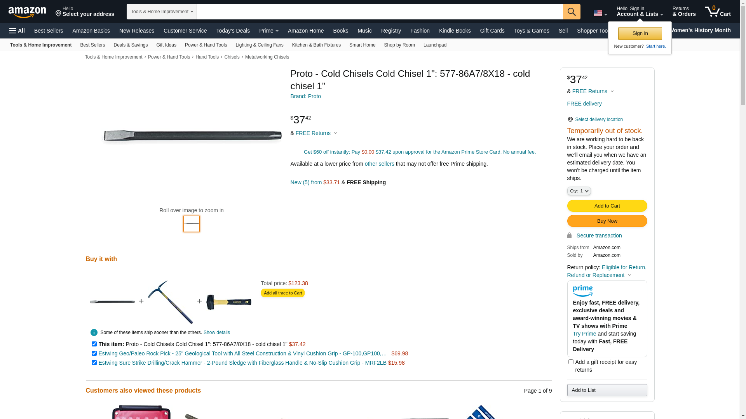Viewport: 746px width, 419px height.
Task: Click the Prime logo in sidebar
Action: pos(582,291)
